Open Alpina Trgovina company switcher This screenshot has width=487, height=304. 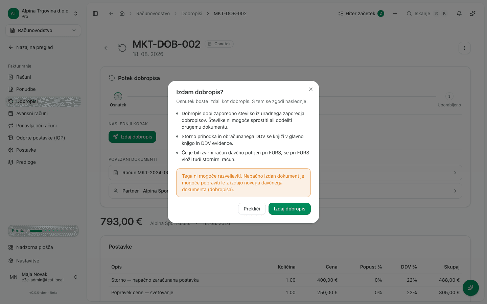click(43, 14)
